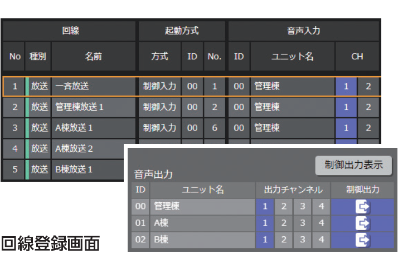
Task: Click control output icon for B棟 row
Action: pyautogui.click(x=362, y=240)
